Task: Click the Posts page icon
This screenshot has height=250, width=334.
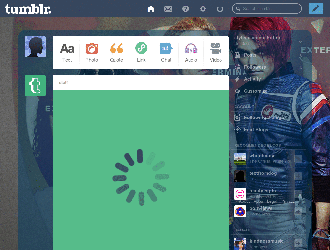Action: [237, 55]
